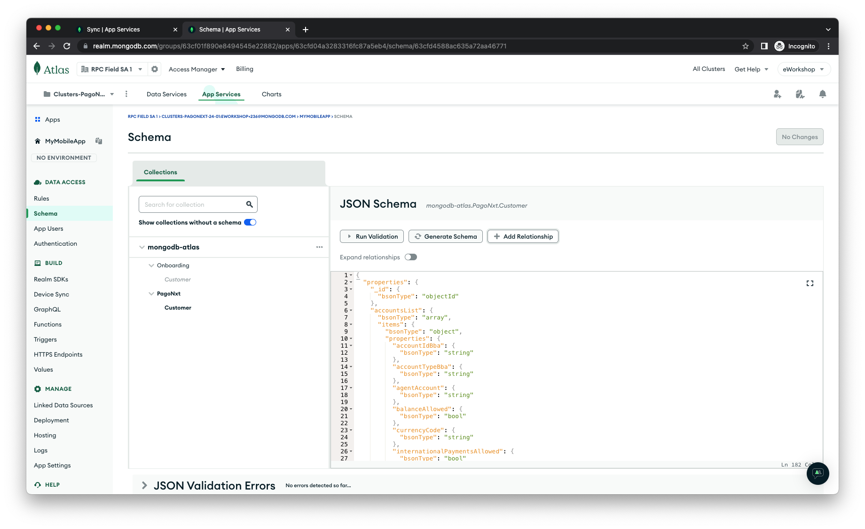Click the search magnifier icon
Viewport: 865px width, 529px height.
point(250,204)
